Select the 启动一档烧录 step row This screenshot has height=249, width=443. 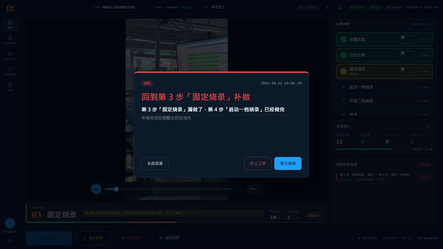384,87
